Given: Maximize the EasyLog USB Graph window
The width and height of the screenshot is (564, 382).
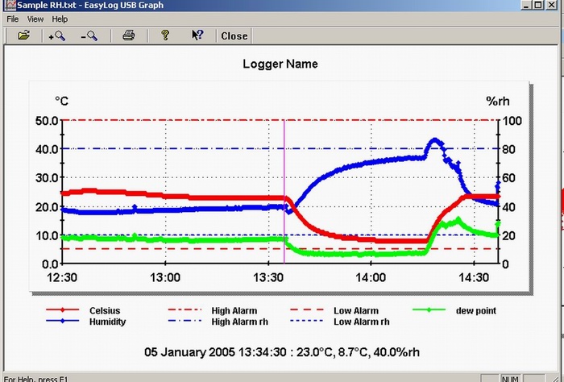Looking at the screenshot, I should (539, 5).
